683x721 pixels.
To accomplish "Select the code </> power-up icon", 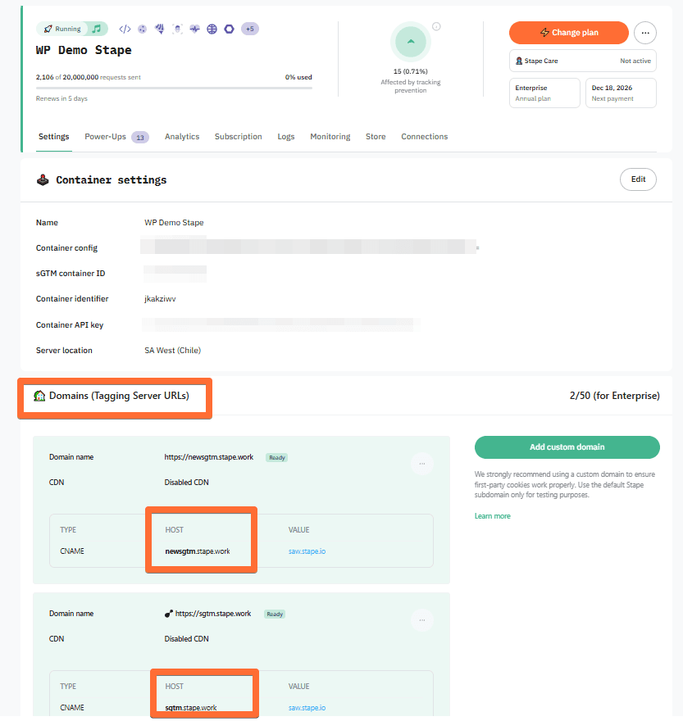I will point(124,28).
